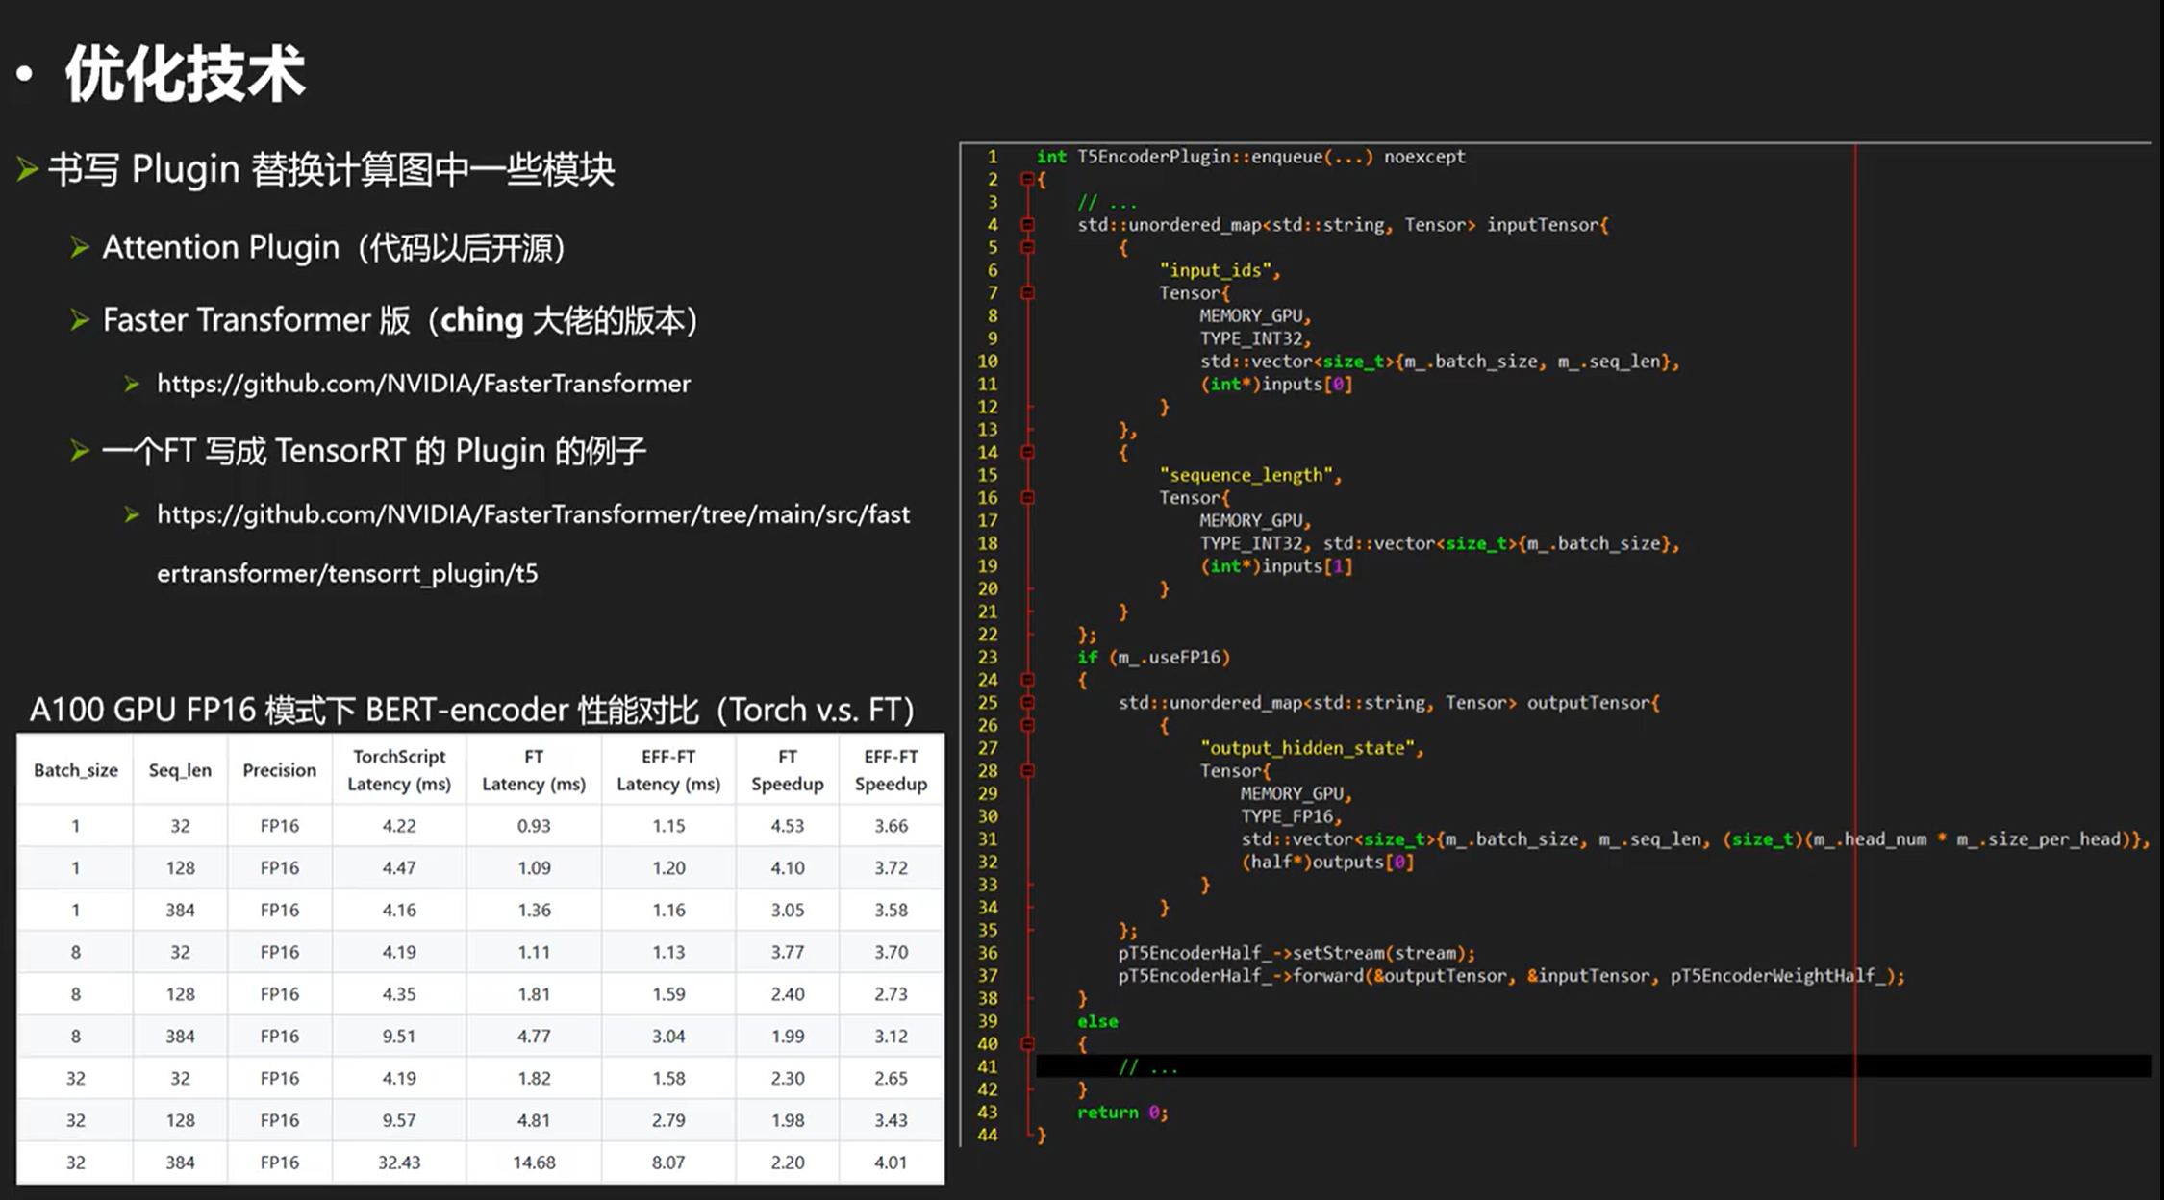Click the table cell '2.73'
The height and width of the screenshot is (1200, 2164).
click(x=891, y=994)
